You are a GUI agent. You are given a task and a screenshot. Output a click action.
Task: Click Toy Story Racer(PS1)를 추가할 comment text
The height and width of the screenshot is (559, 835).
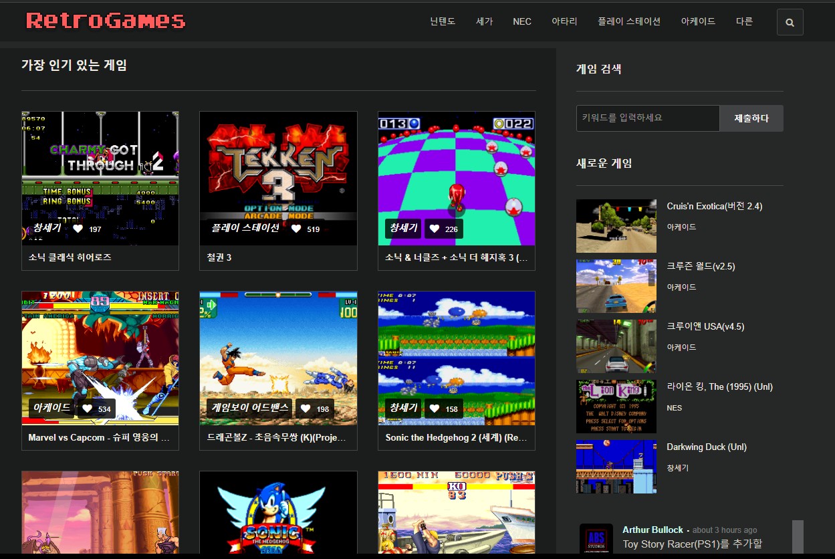692,544
